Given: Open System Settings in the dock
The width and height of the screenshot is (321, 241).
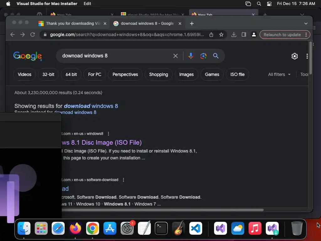Looking at the screenshot, I should coord(127,228).
